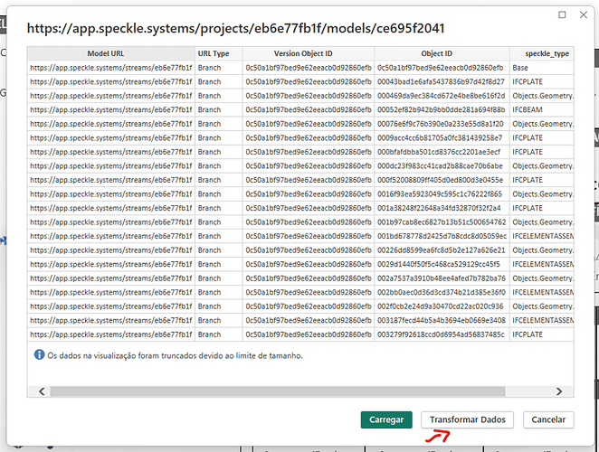Select the Version Object ID column header

pos(309,53)
